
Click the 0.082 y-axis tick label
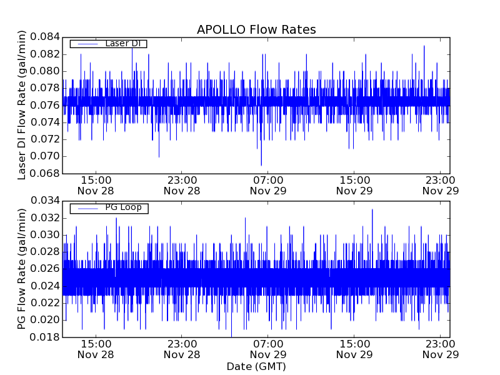(45, 54)
